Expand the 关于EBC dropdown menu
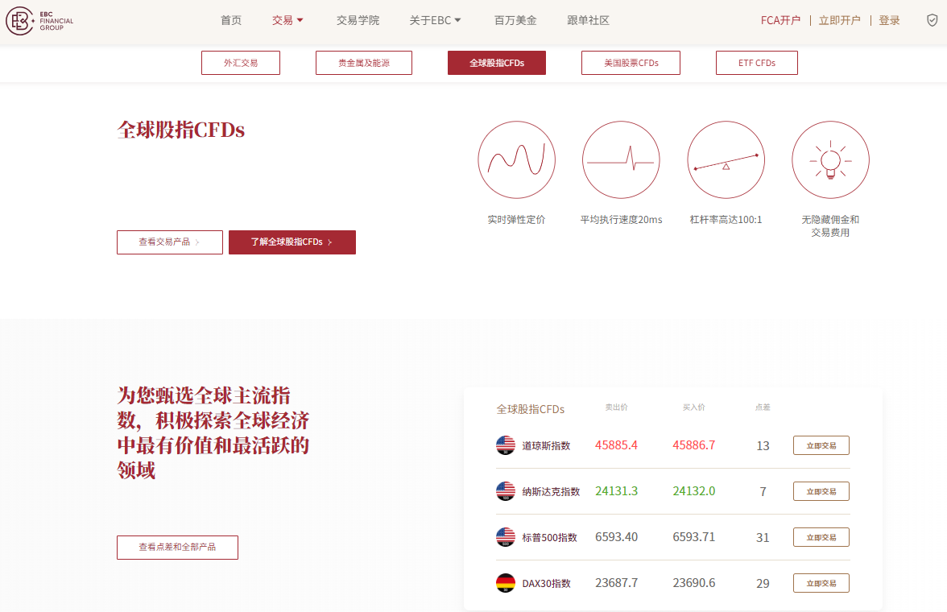The image size is (947, 612). [435, 21]
